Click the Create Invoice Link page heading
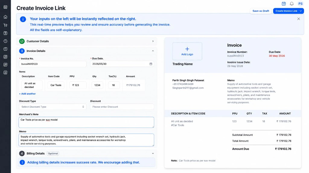Viewport: 309px width, 173px height. [x=41, y=8]
